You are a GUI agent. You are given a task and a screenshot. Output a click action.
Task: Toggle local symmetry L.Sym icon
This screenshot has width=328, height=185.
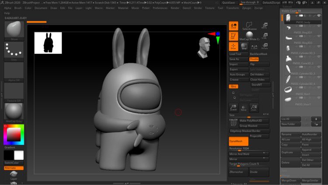coord(255,46)
